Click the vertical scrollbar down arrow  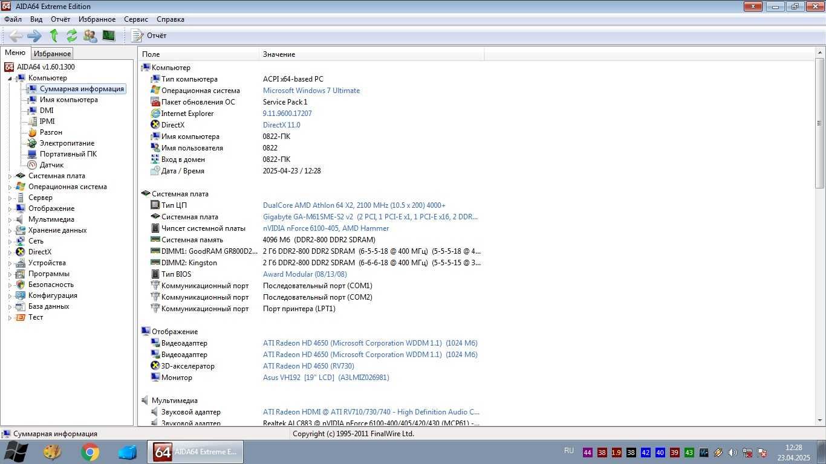click(x=820, y=421)
